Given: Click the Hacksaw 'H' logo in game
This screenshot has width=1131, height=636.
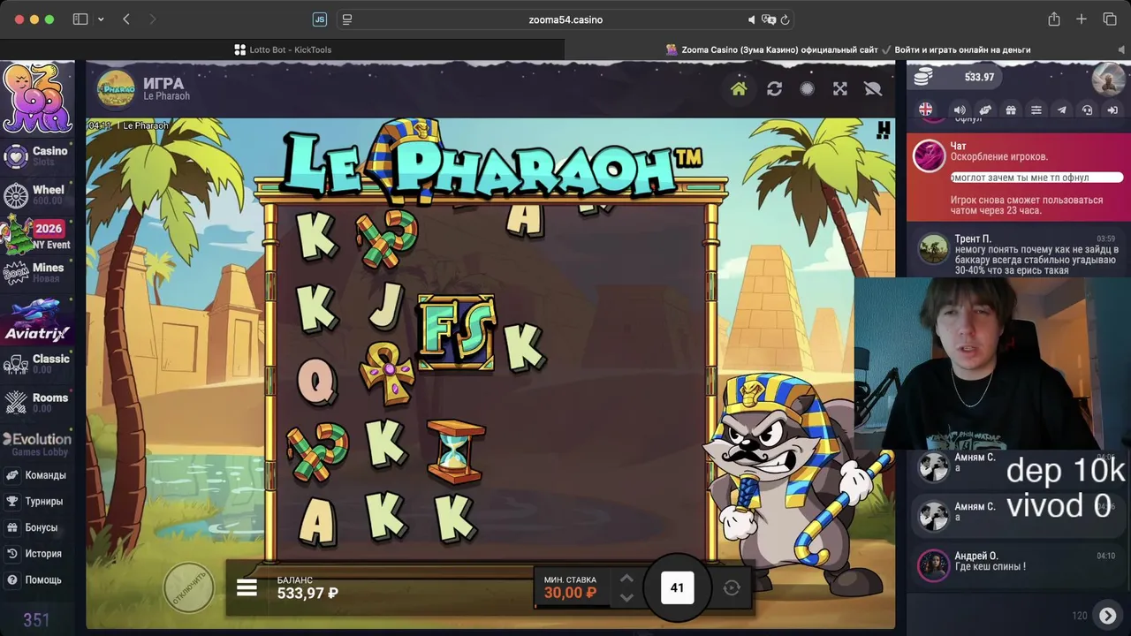Looking at the screenshot, I should click(x=883, y=130).
